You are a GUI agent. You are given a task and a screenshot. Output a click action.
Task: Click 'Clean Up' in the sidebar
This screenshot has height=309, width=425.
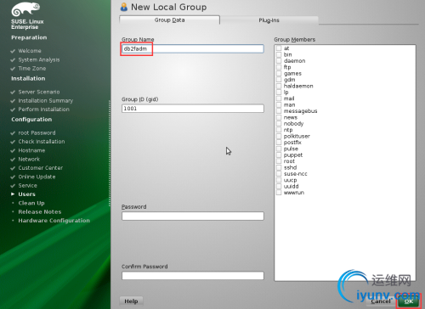pyautogui.click(x=31, y=203)
